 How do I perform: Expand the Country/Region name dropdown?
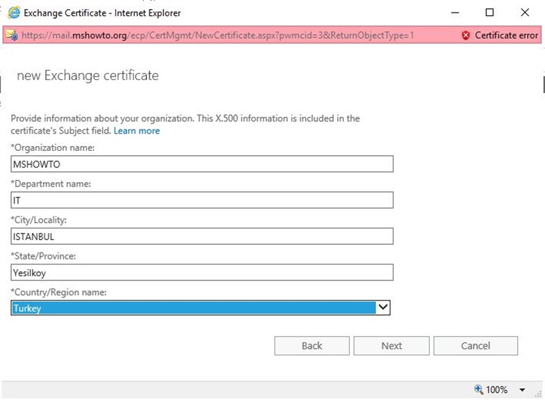tap(382, 307)
